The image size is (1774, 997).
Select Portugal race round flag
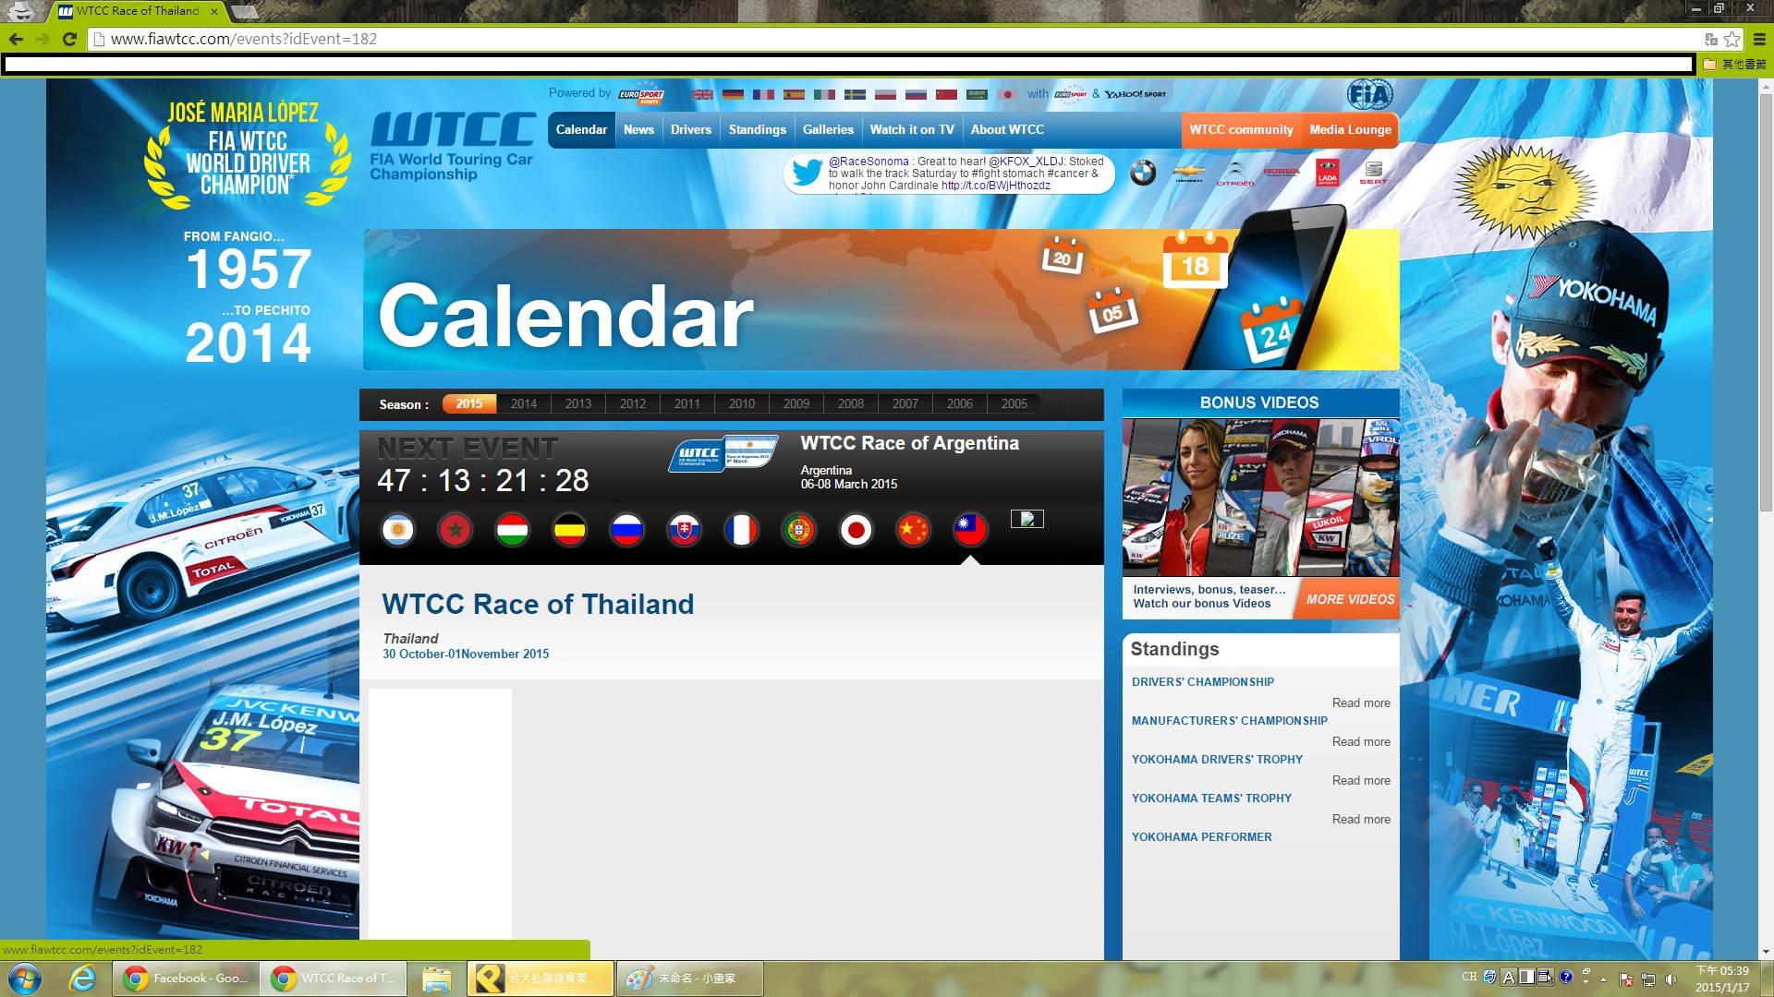[x=799, y=530]
